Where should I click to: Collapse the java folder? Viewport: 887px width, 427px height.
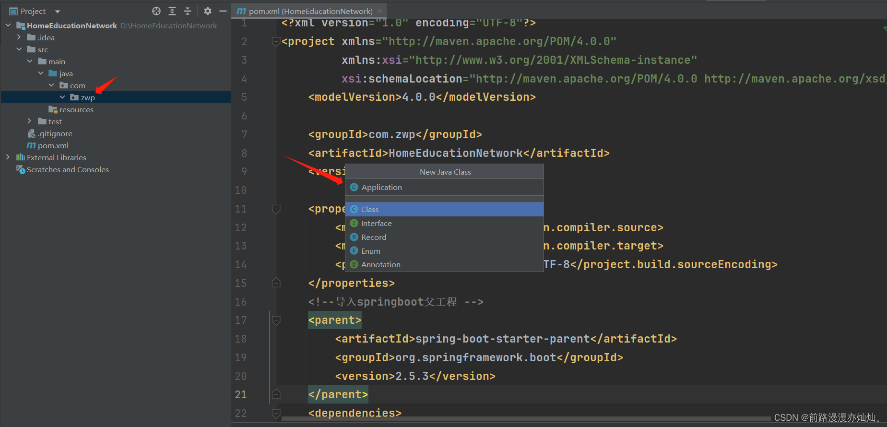pos(41,73)
